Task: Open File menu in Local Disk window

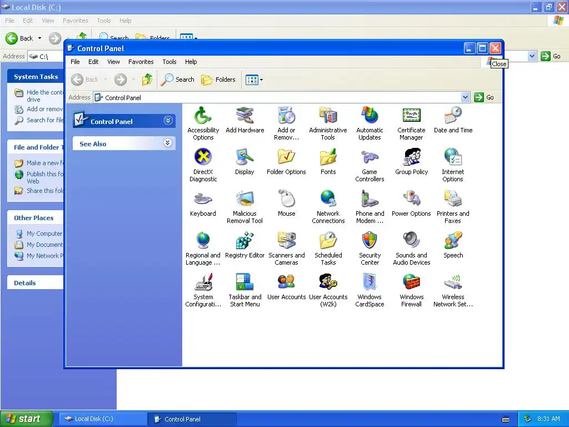Action: (x=9, y=21)
